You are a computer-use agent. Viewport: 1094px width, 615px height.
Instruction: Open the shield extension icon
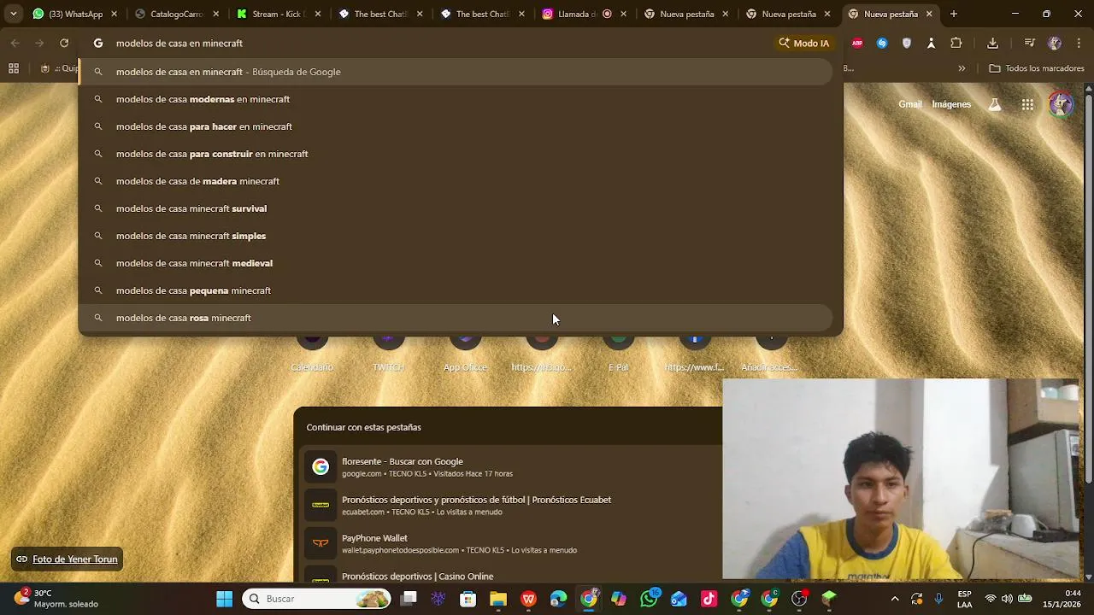[907, 43]
